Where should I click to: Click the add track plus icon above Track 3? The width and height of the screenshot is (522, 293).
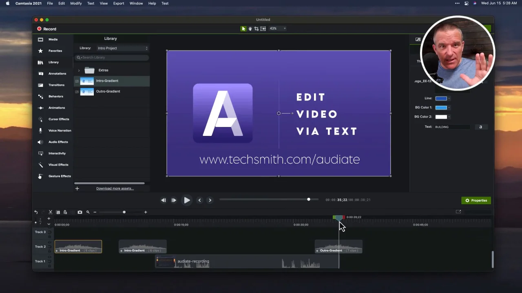point(49,219)
